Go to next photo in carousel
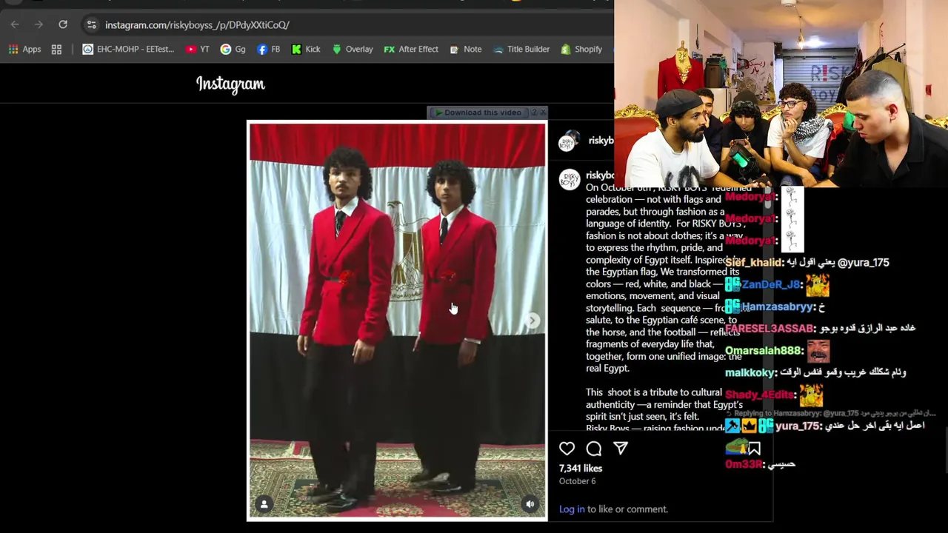This screenshot has height=533, width=948. pyautogui.click(x=532, y=321)
